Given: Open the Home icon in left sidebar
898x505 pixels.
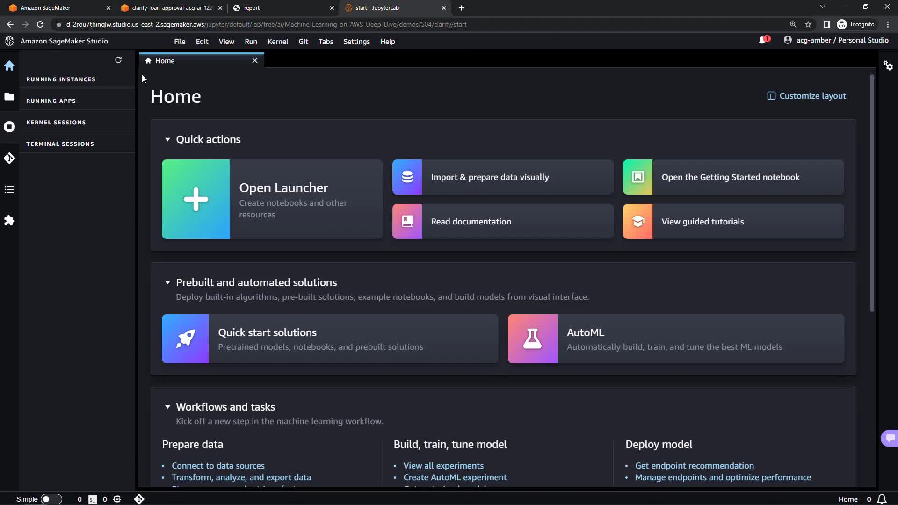Looking at the screenshot, I should pyautogui.click(x=9, y=66).
